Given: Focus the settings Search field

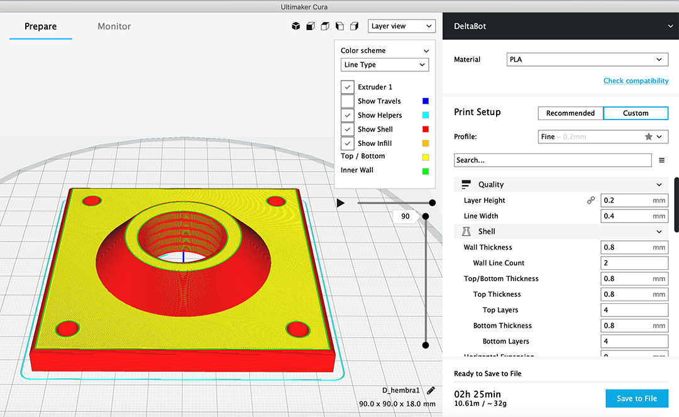Looking at the screenshot, I should (553, 160).
